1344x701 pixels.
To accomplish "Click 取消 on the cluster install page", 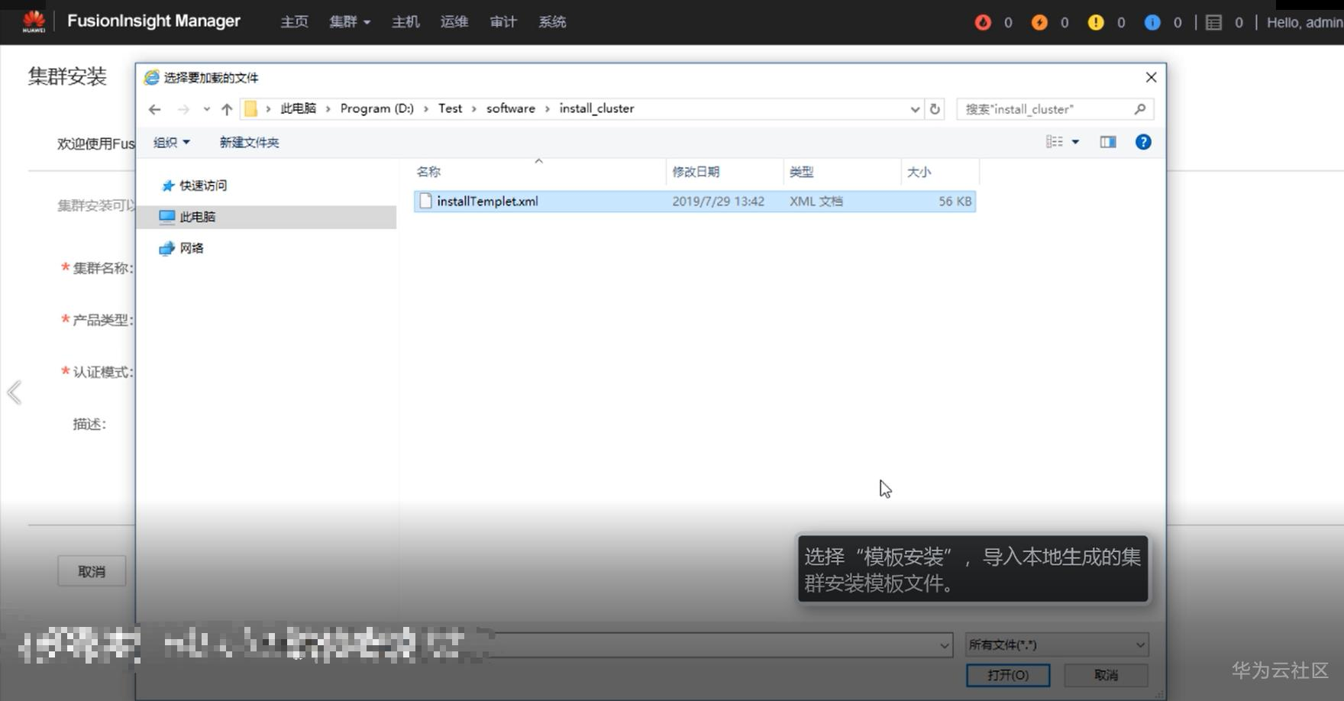I will (92, 571).
